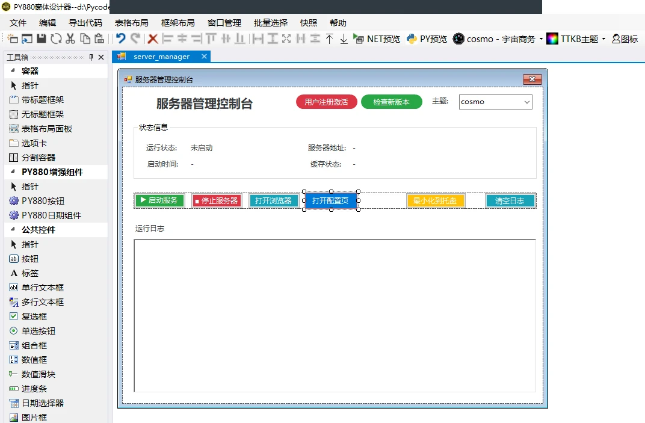Undo with the blue curved arrow
The height and width of the screenshot is (423, 645).
120,39
